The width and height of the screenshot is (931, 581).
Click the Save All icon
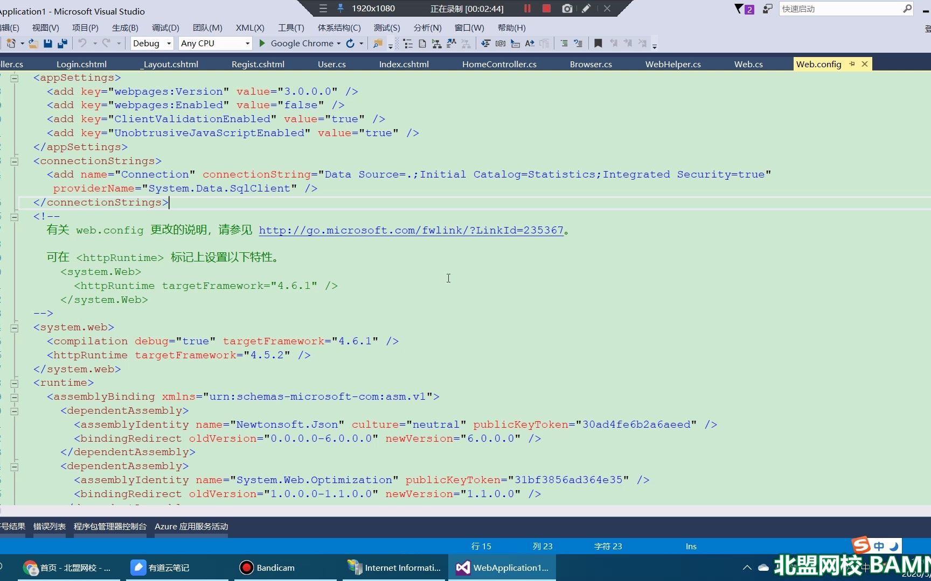click(62, 44)
